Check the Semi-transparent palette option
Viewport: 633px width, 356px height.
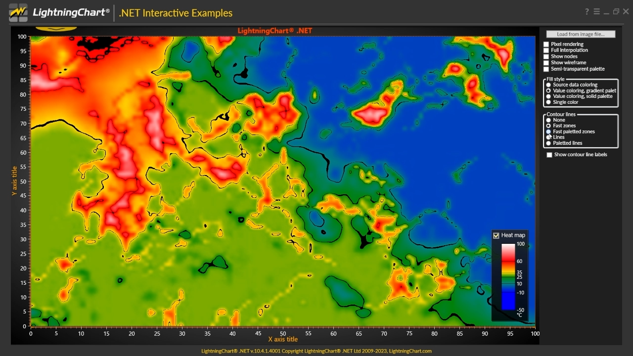546,69
